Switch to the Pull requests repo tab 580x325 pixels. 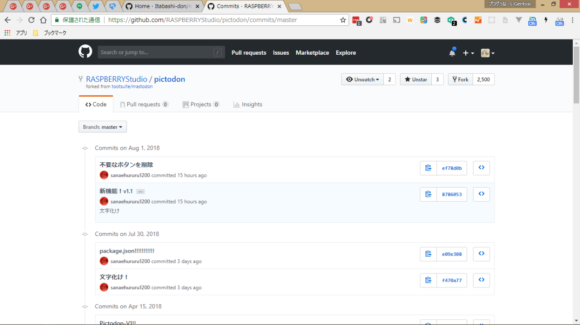[144, 104]
